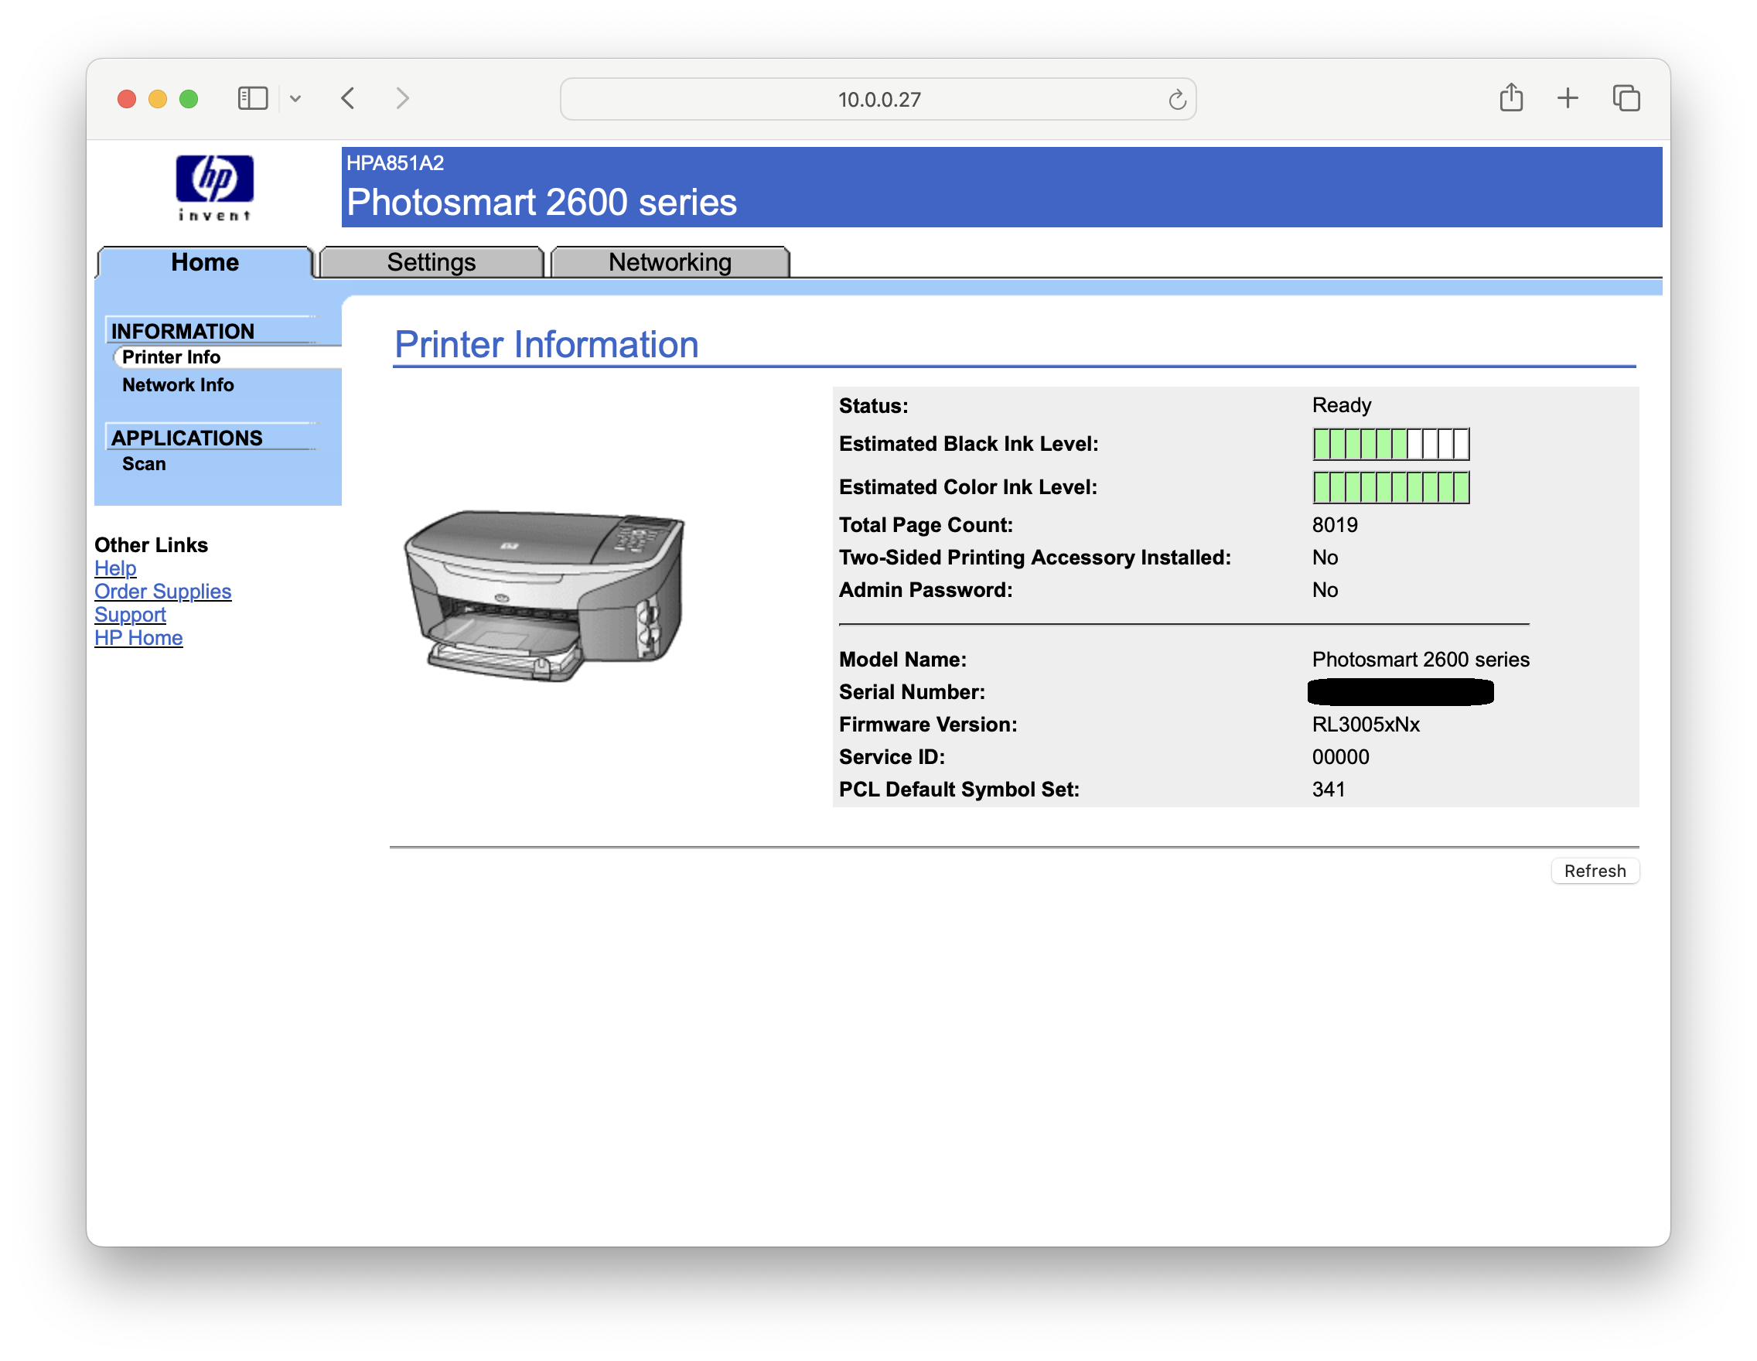Visit the HP Home link
The width and height of the screenshot is (1757, 1361).
(138, 639)
